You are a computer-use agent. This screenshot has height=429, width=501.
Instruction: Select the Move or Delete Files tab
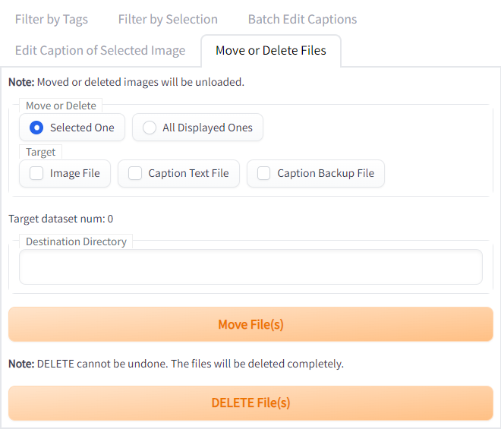click(271, 50)
